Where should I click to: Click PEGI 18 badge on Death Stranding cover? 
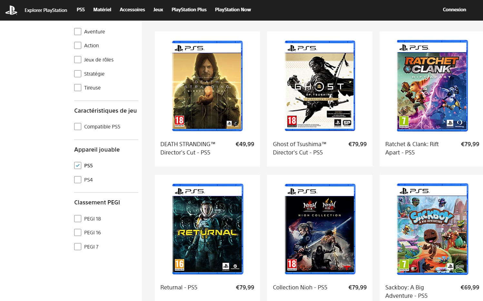click(179, 122)
